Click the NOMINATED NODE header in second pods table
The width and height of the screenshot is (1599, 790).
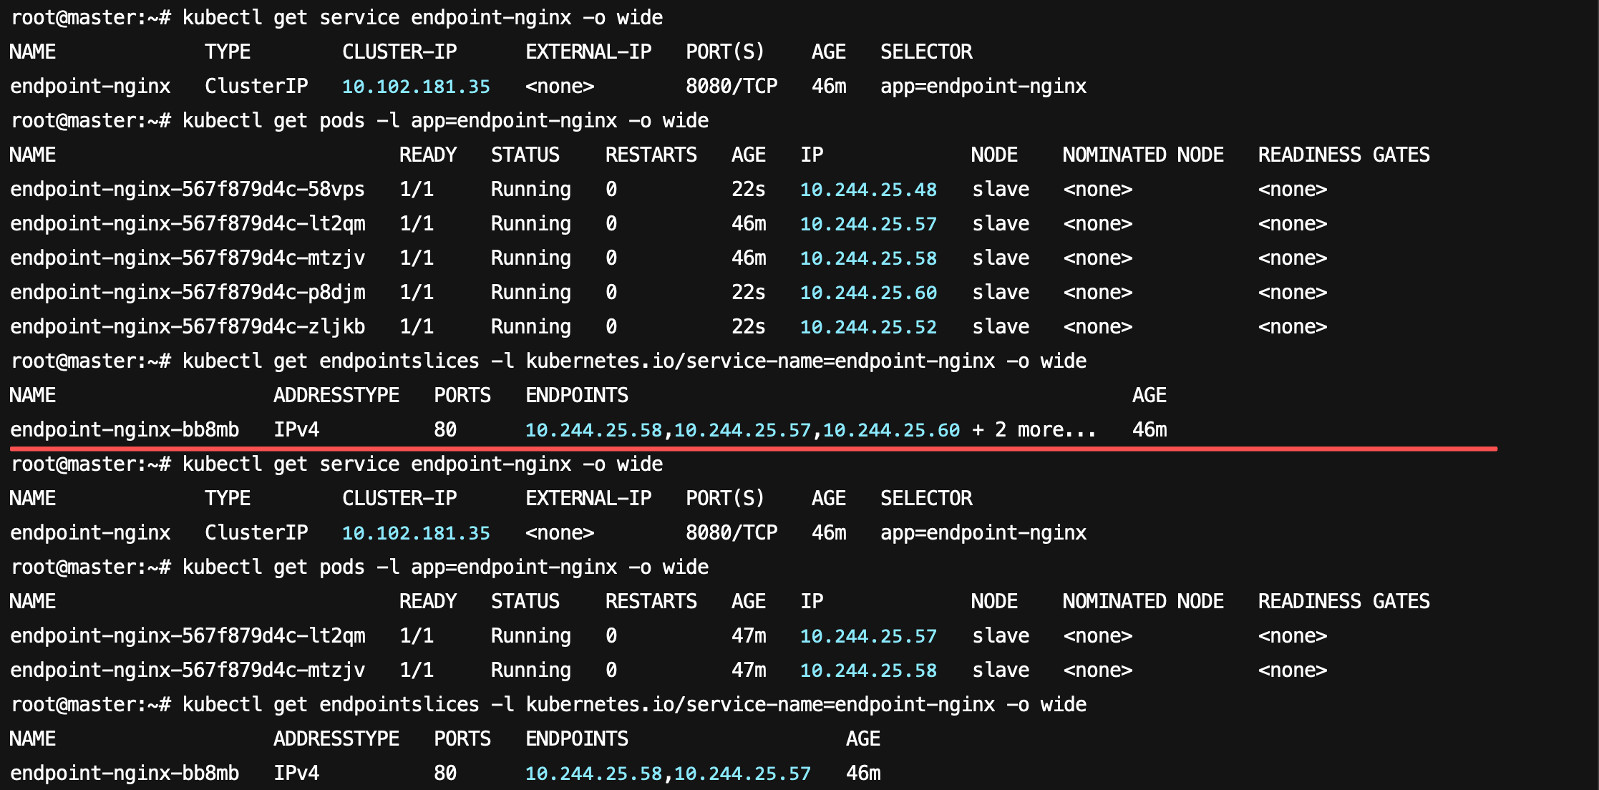click(1143, 602)
